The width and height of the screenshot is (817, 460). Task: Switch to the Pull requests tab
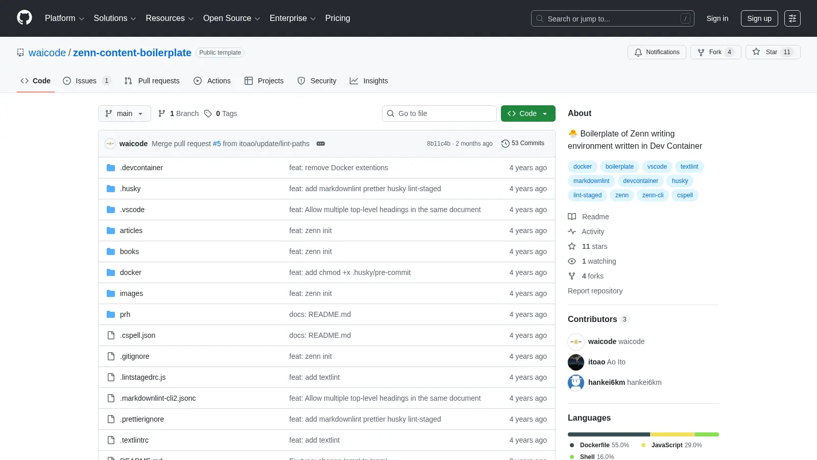(152, 81)
